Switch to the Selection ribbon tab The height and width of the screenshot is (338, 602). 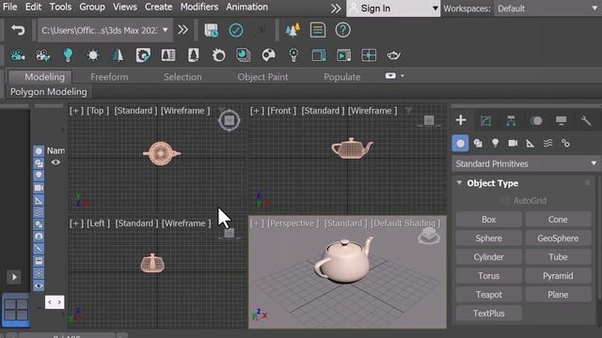(182, 77)
